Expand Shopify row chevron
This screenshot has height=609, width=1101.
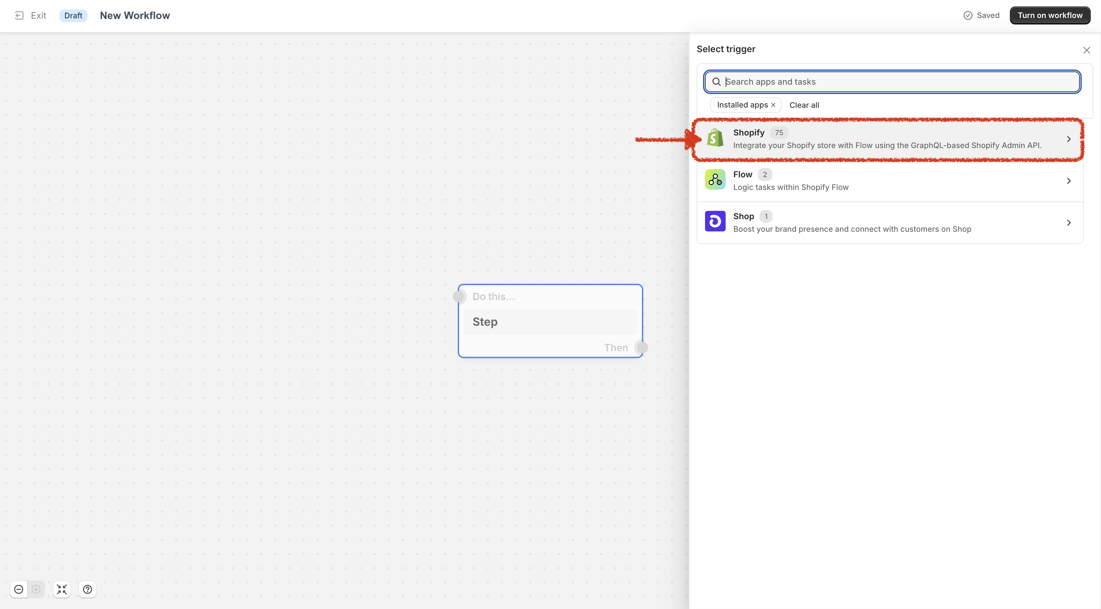tap(1068, 139)
